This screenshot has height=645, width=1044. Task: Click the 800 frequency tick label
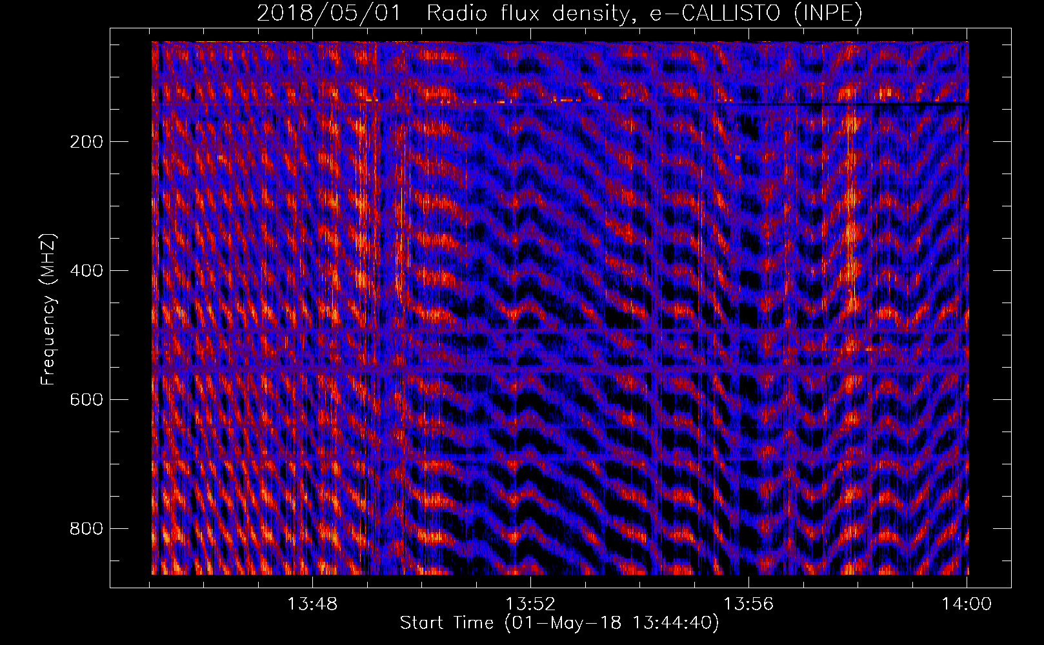pos(86,529)
